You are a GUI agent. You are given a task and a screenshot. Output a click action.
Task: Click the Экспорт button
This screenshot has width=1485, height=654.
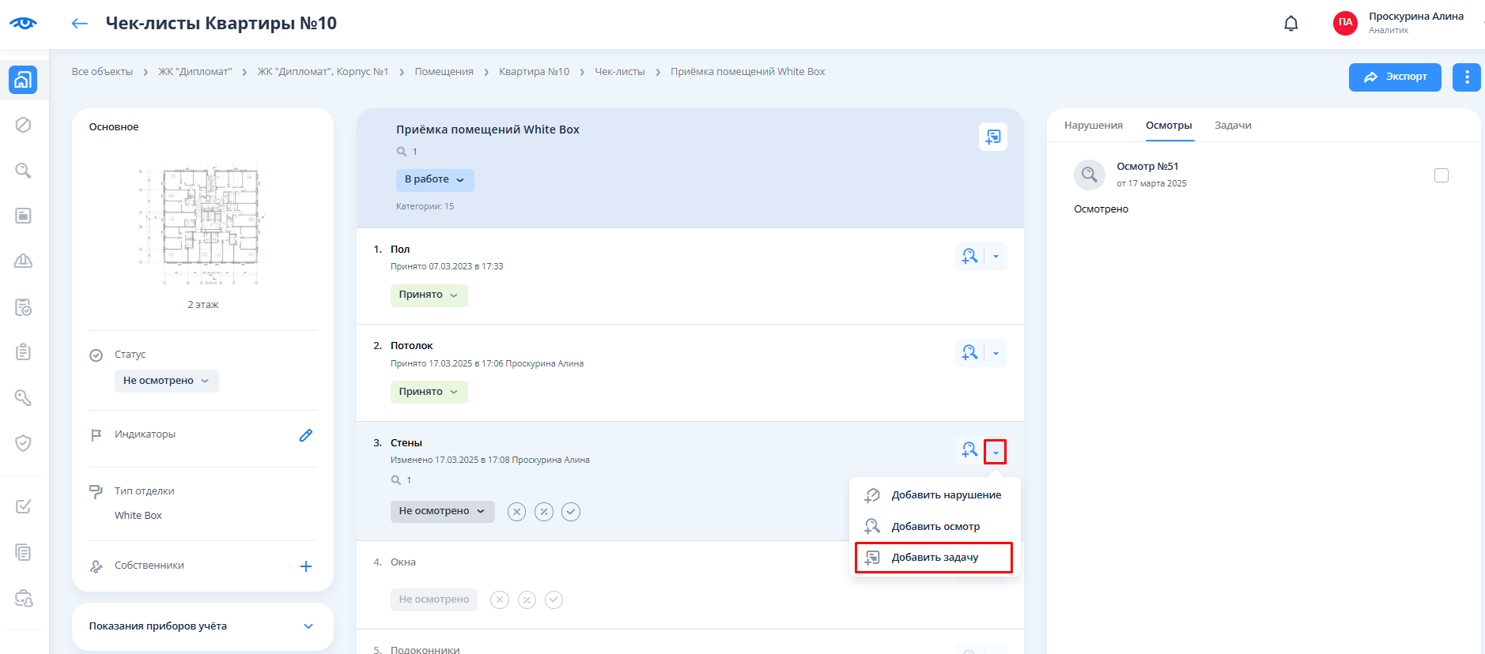pyautogui.click(x=1394, y=77)
